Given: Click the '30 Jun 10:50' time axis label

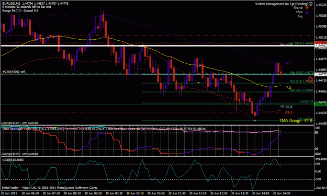Looking at the screenshot, I should 156,193.
